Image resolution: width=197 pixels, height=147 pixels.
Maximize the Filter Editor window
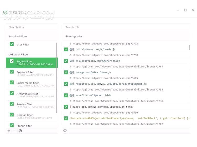(x=185, y=10)
